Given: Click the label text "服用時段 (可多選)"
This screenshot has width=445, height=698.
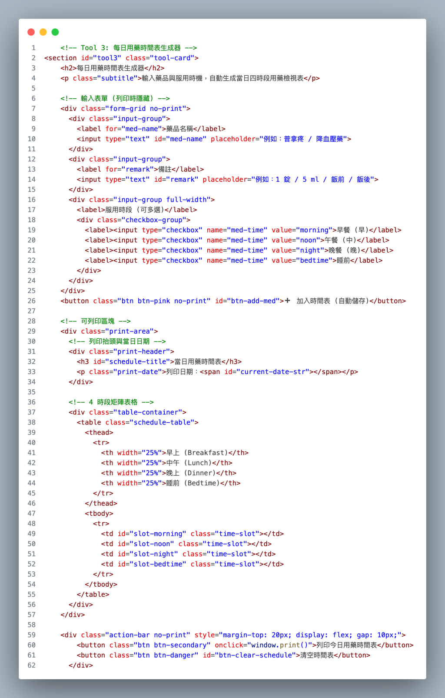Looking at the screenshot, I should pyautogui.click(x=135, y=210).
